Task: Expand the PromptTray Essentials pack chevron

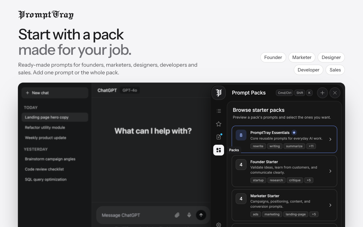Action: point(330,139)
